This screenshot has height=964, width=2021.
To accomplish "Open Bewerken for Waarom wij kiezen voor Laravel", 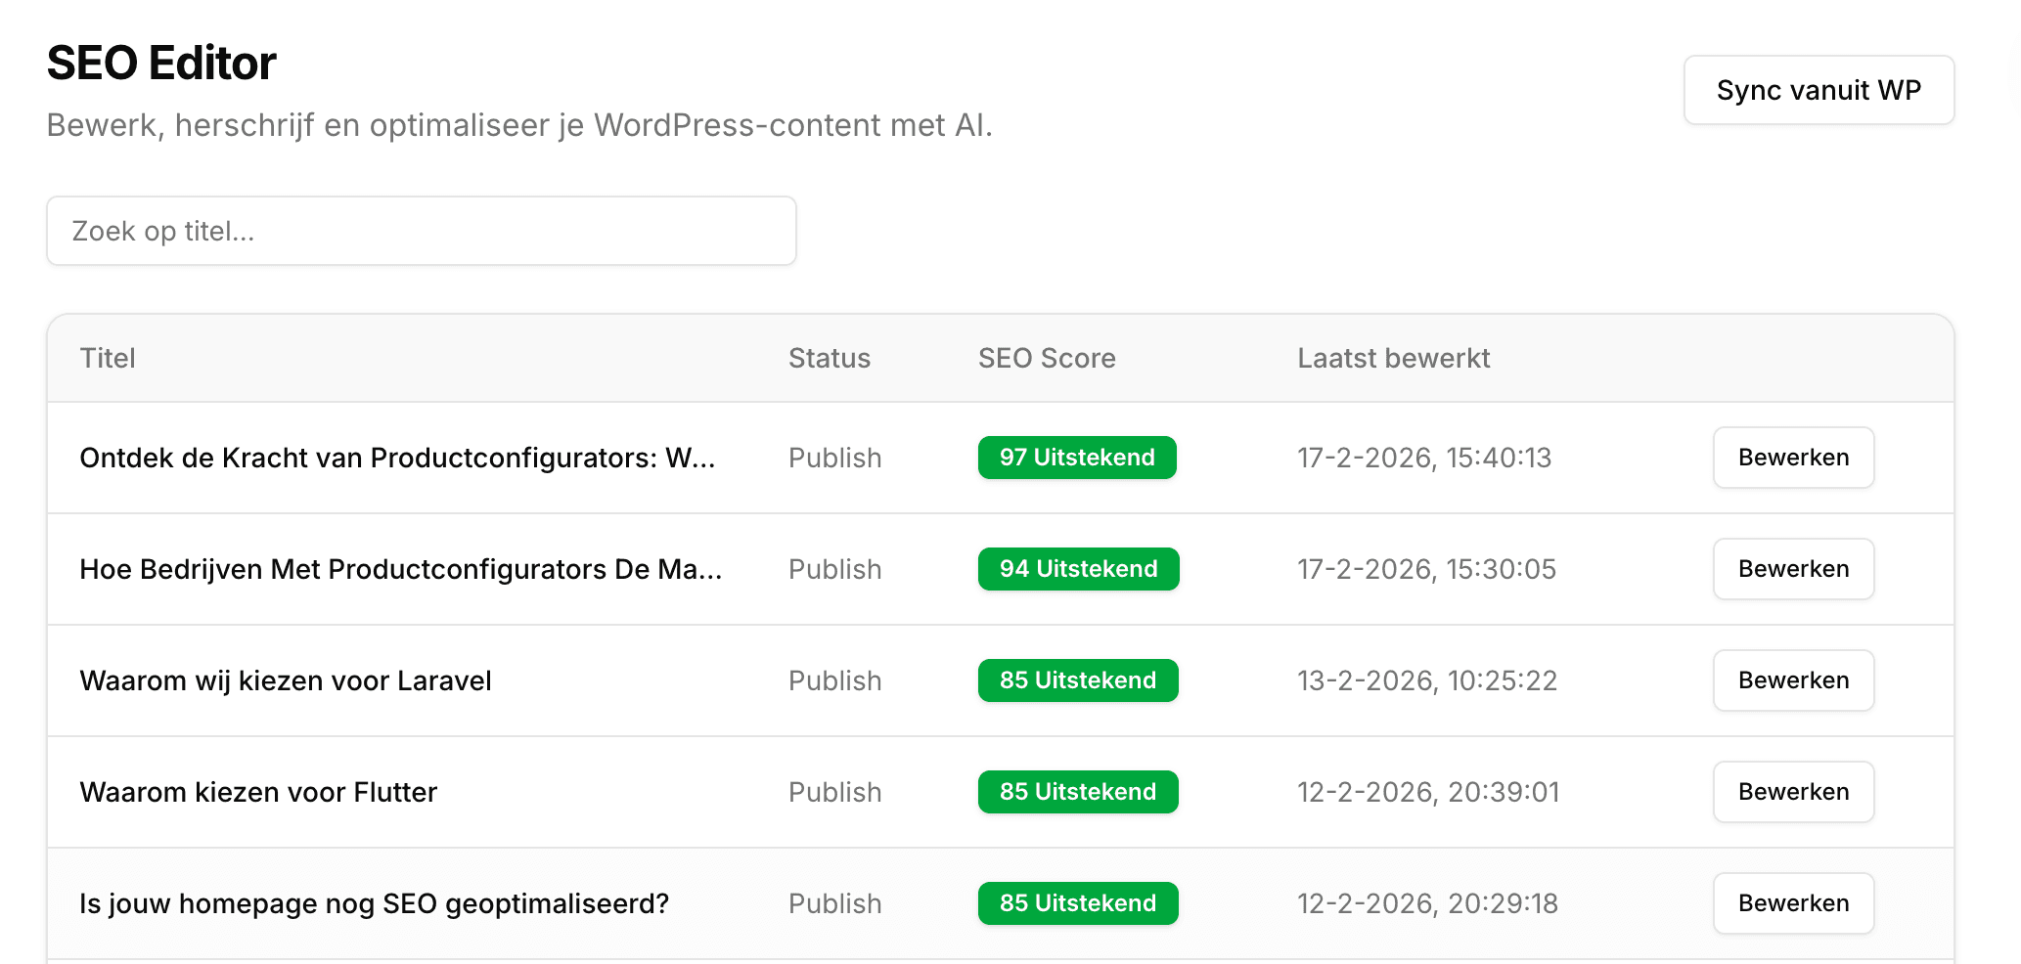I will [1792, 680].
